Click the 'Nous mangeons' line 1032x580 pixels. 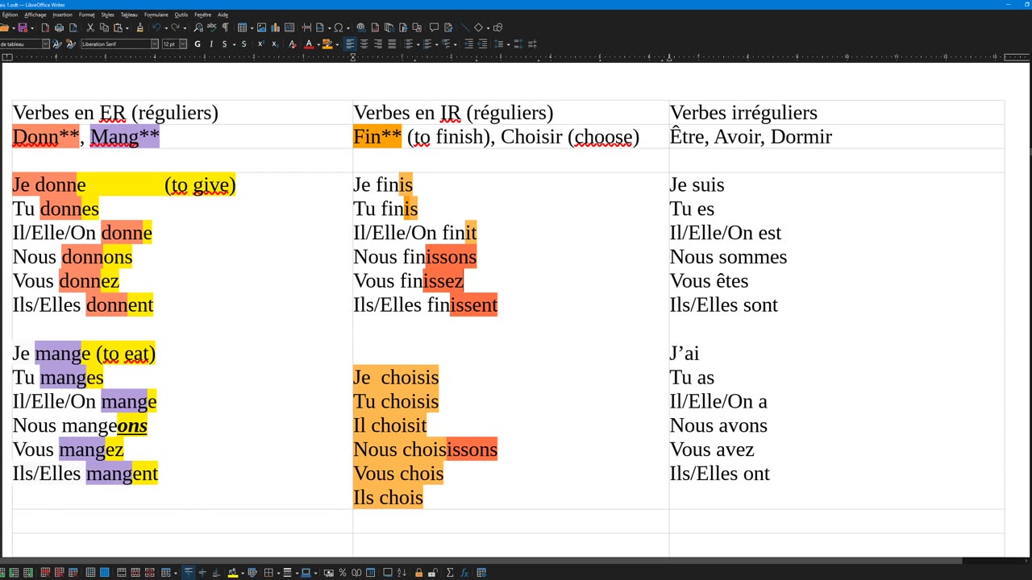pos(80,425)
